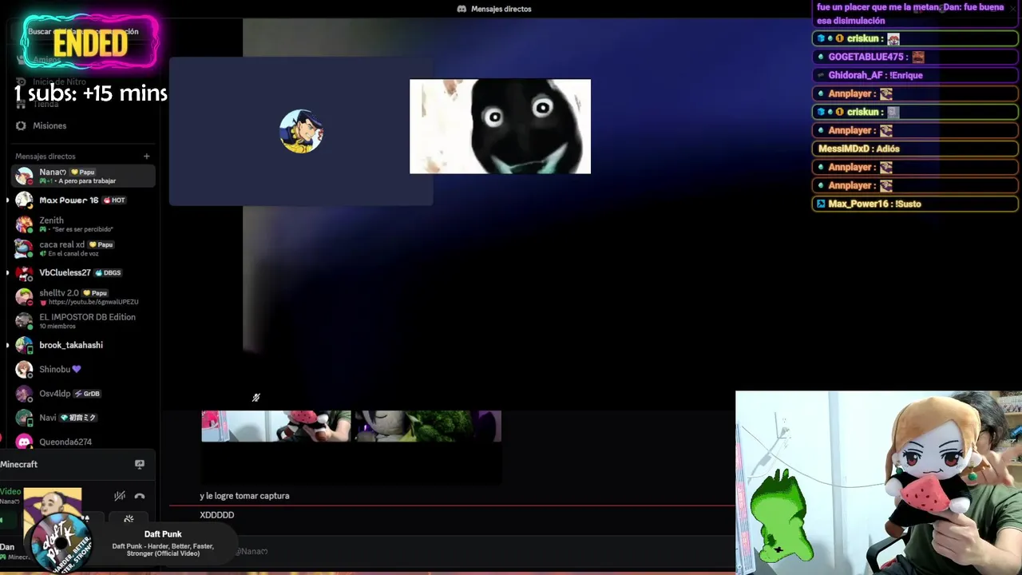Select brook_takahashi in the DM list
Image resolution: width=1022 pixels, height=575 pixels.
tap(83, 345)
